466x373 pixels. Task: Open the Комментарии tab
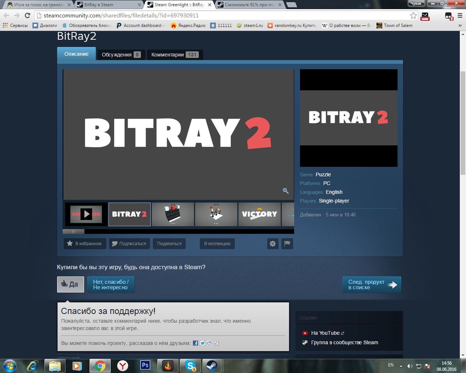click(x=175, y=55)
